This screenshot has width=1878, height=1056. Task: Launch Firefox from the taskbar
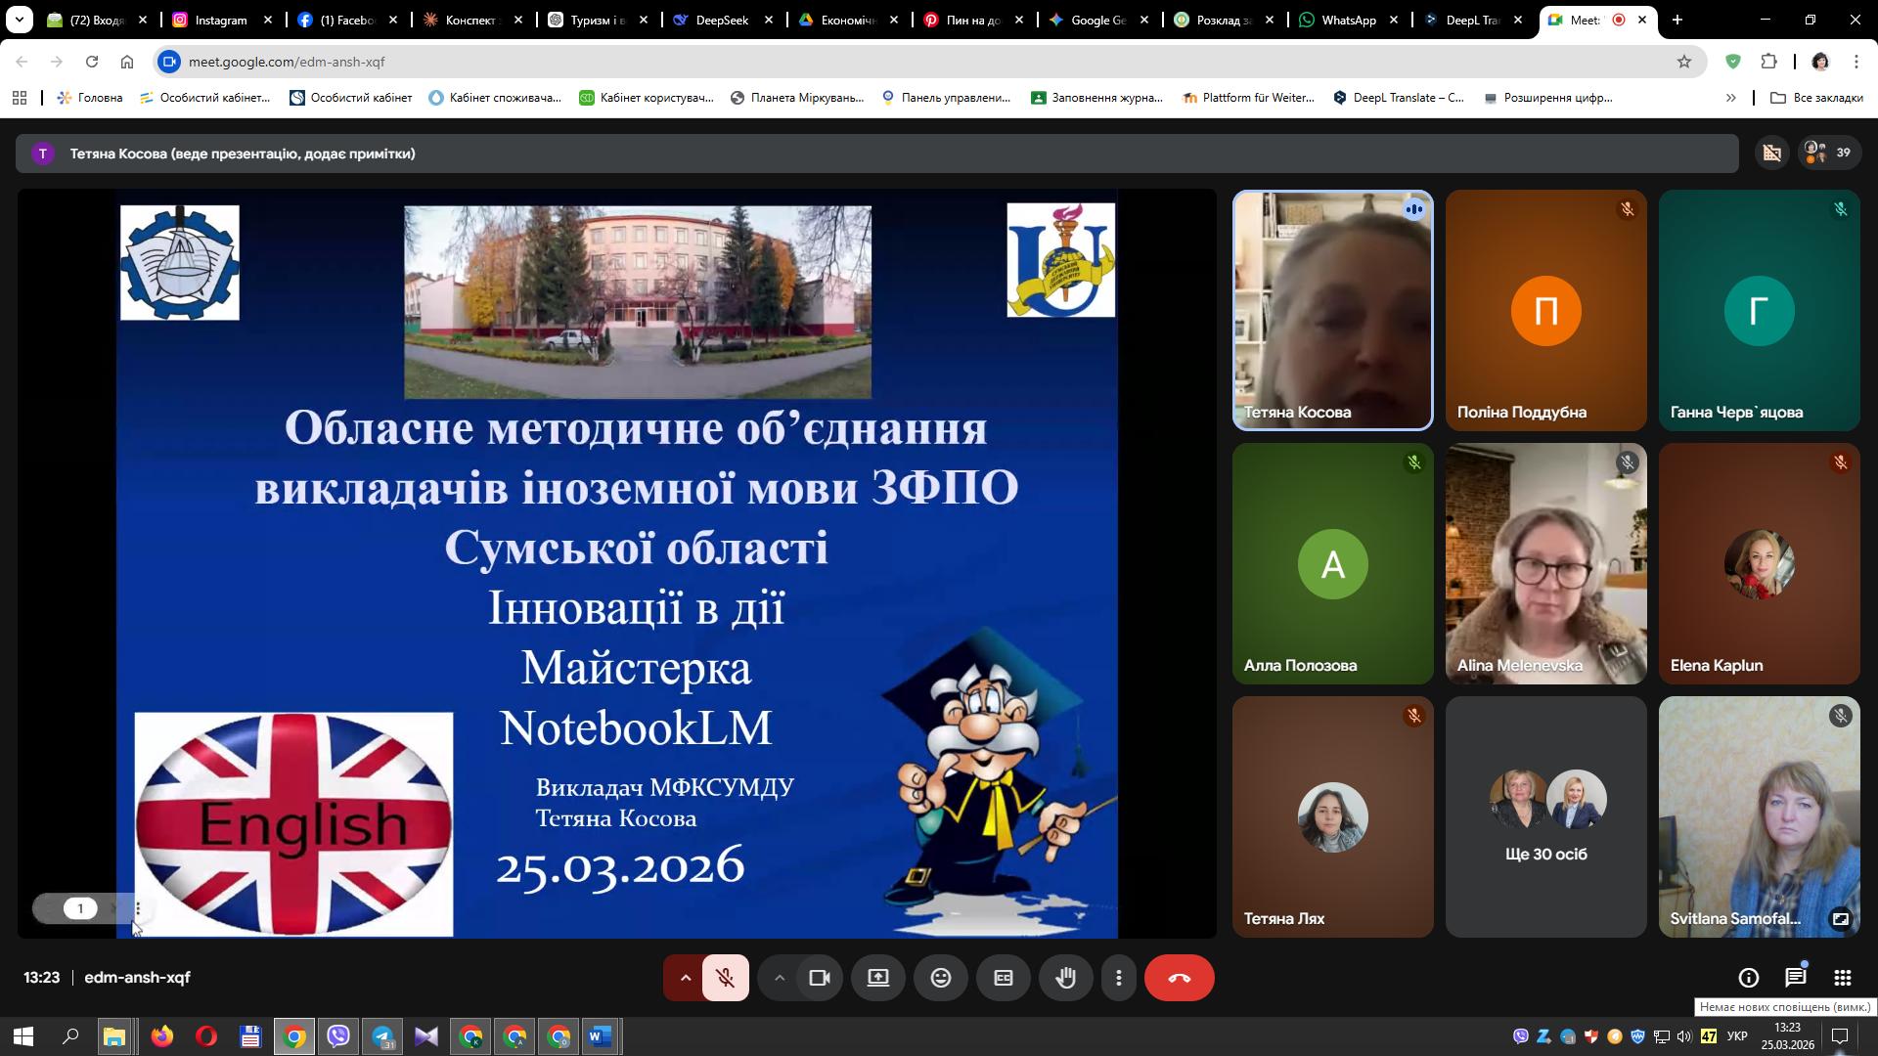(x=159, y=1036)
